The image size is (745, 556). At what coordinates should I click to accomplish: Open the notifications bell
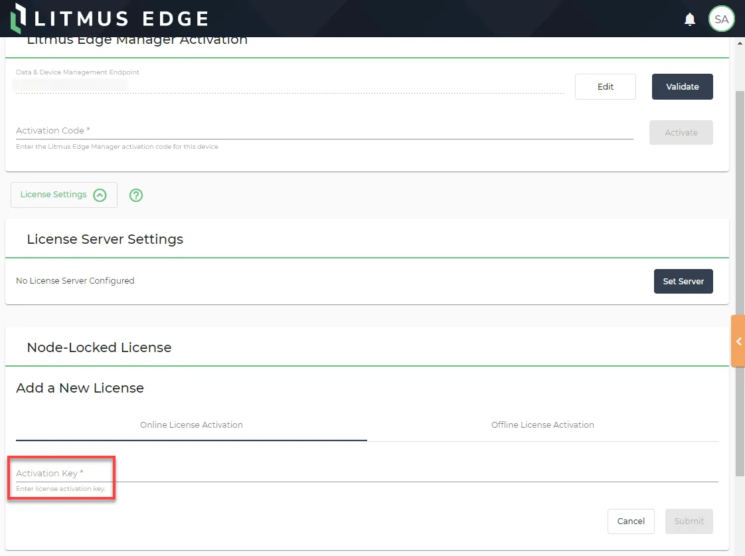[x=689, y=19]
